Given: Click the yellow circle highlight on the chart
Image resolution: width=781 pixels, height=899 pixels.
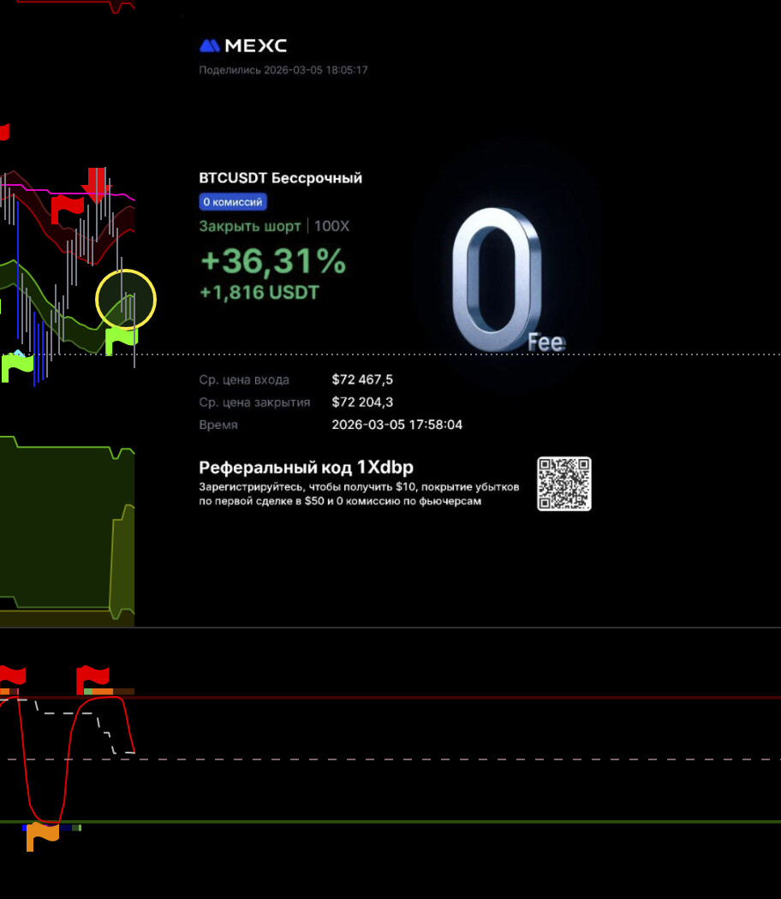Looking at the screenshot, I should tap(126, 299).
